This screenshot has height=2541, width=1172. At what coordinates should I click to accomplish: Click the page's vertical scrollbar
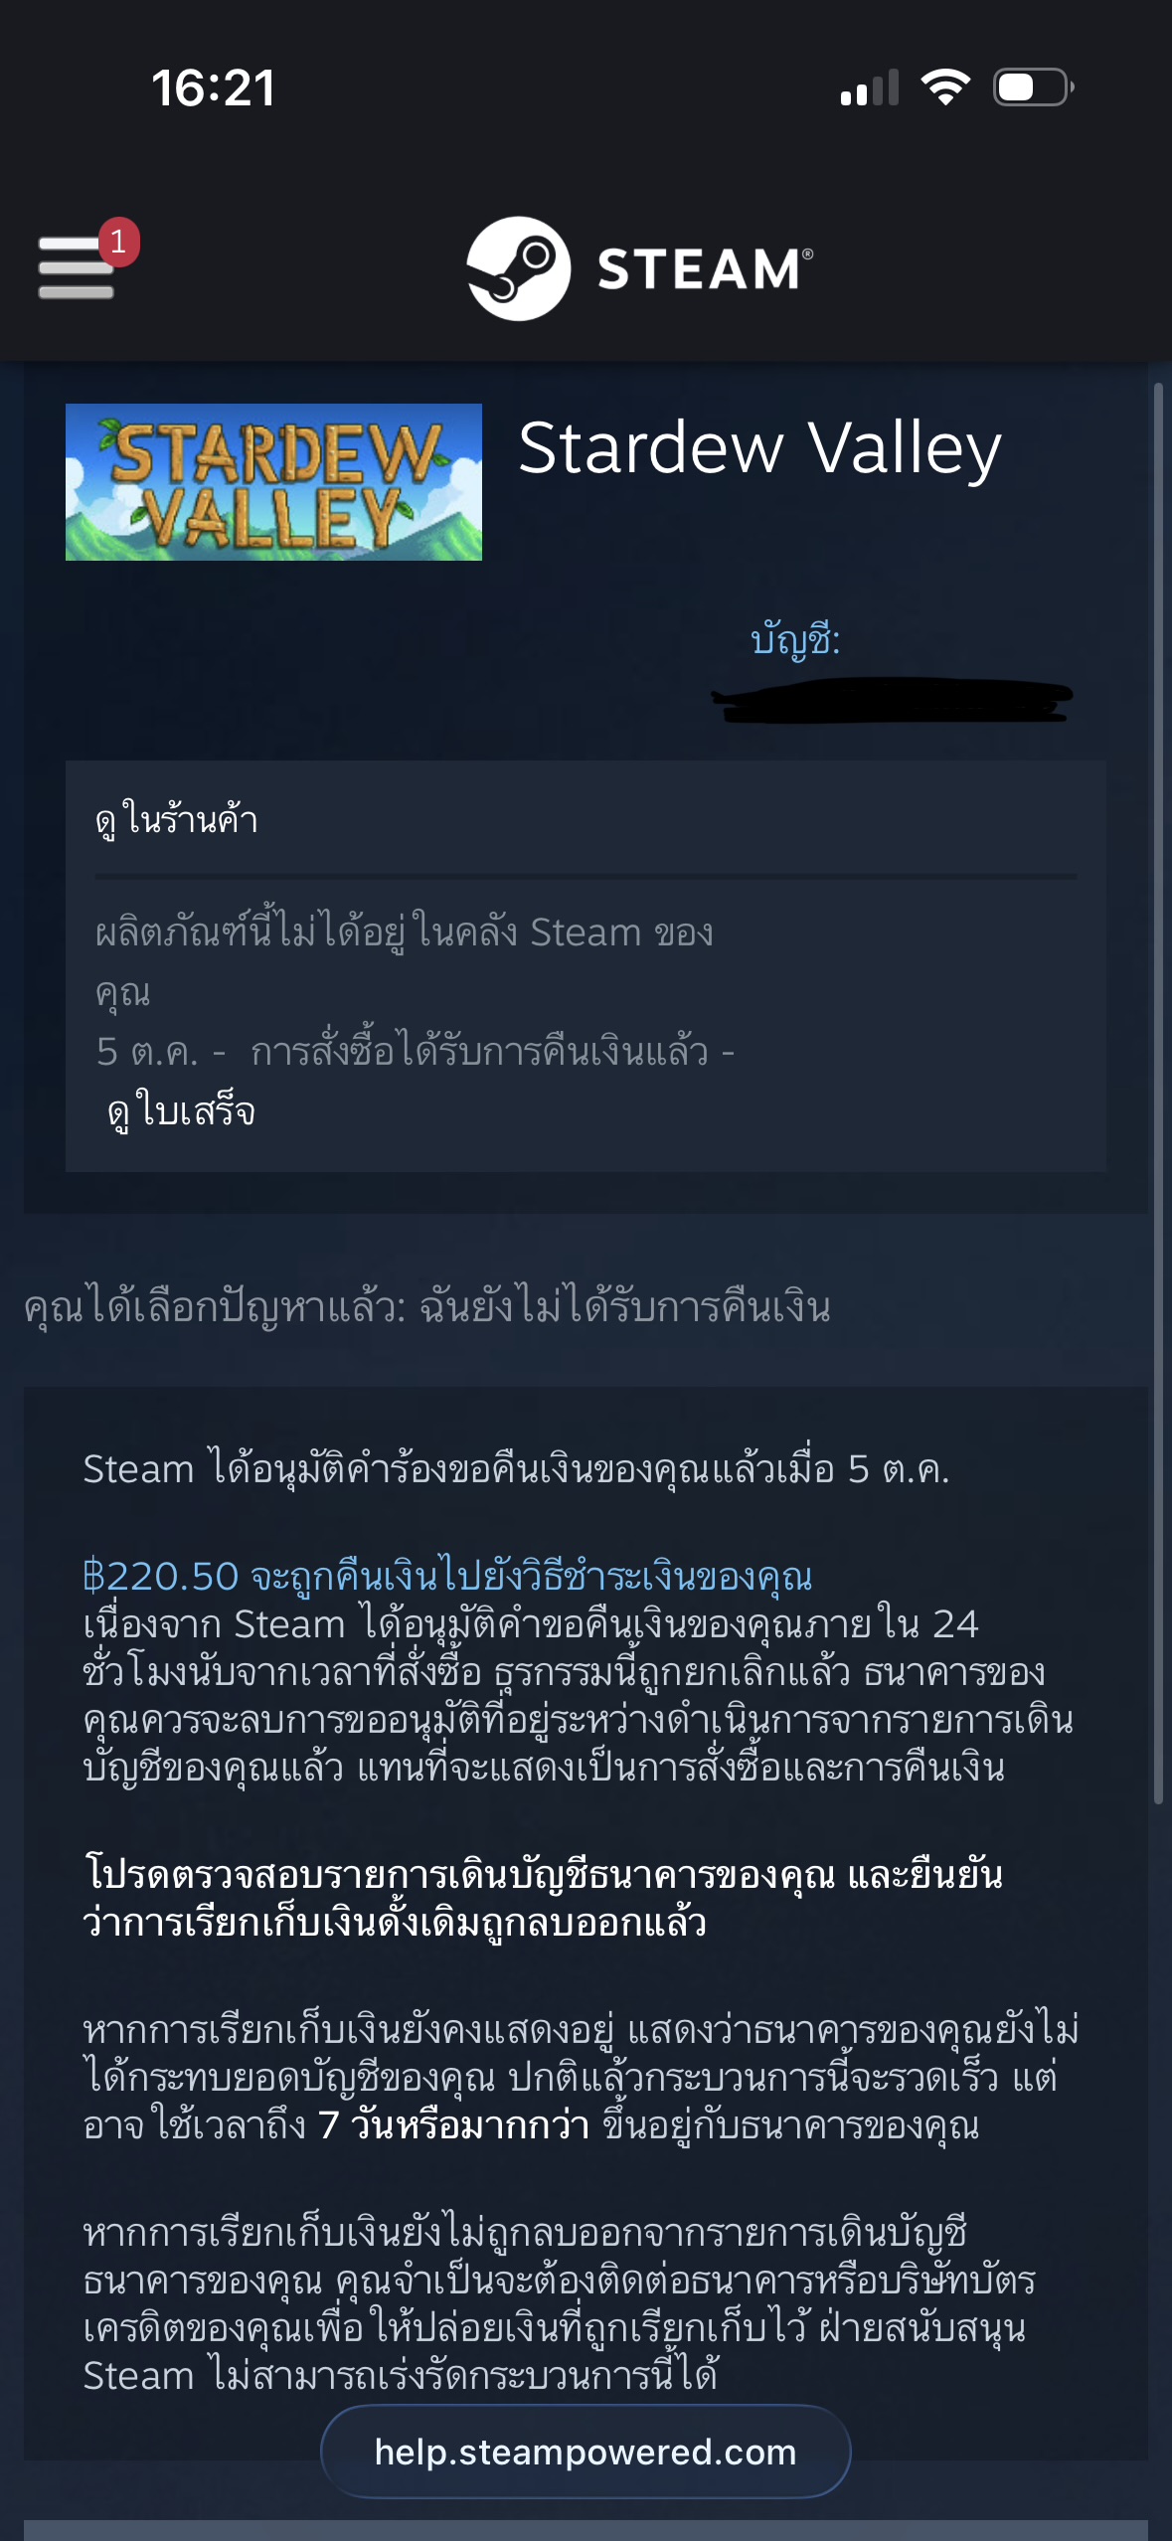(1158, 1094)
